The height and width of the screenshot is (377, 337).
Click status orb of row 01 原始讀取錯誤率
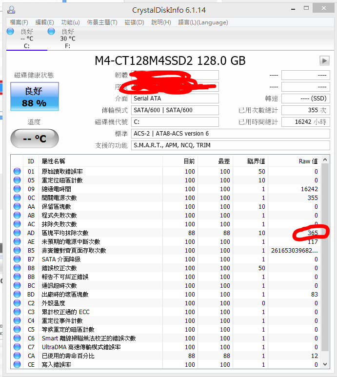(x=17, y=171)
